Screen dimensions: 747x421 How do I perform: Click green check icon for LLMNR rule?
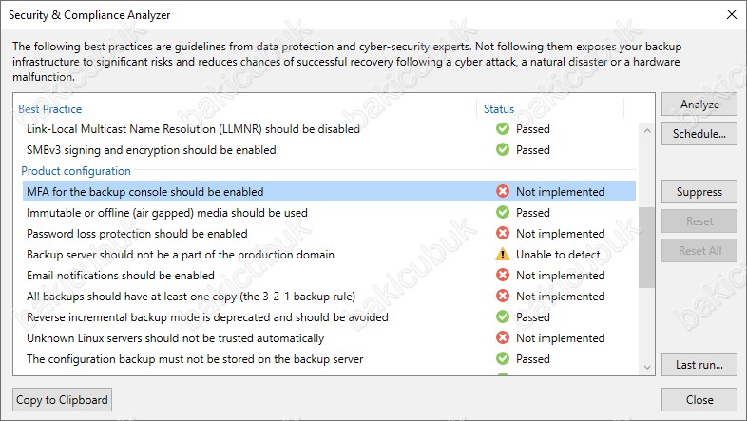tap(503, 128)
